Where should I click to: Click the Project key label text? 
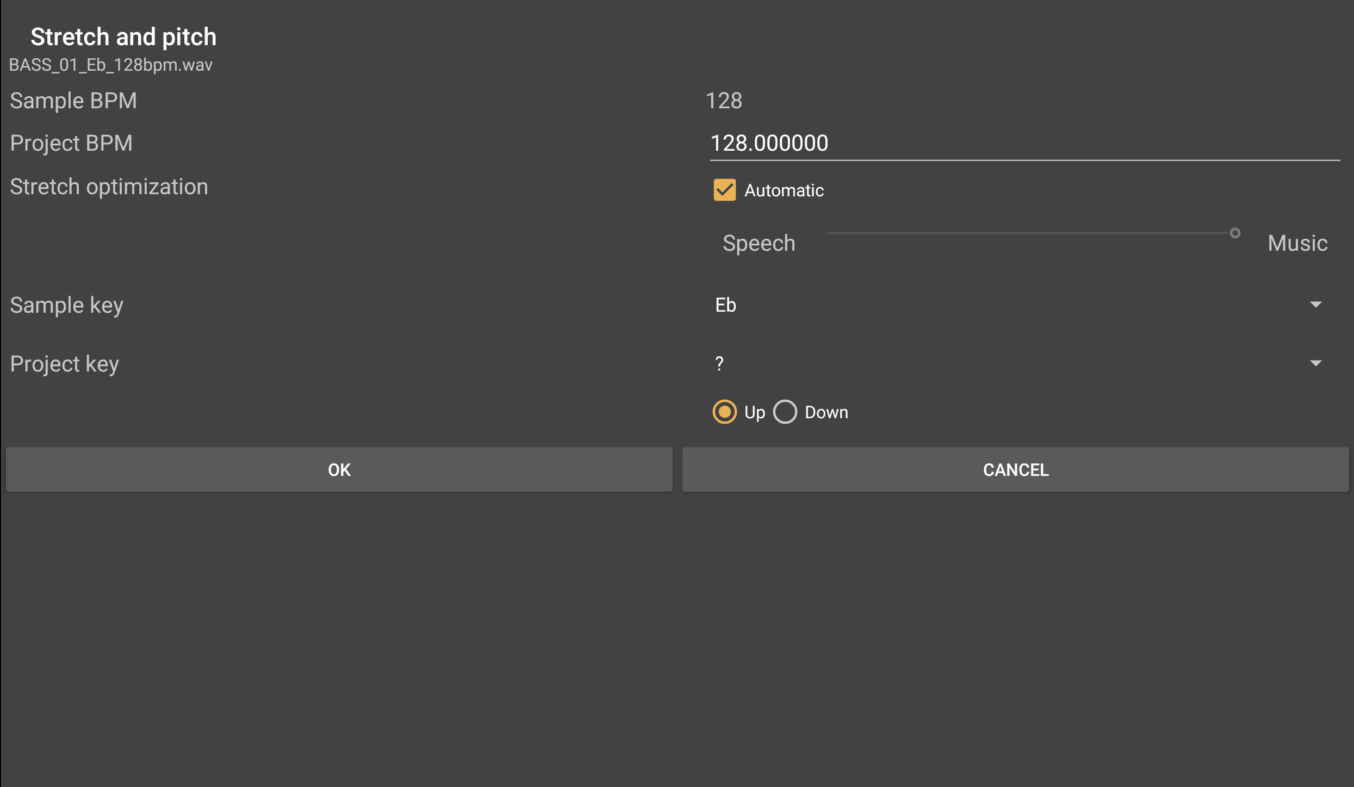pos(65,364)
